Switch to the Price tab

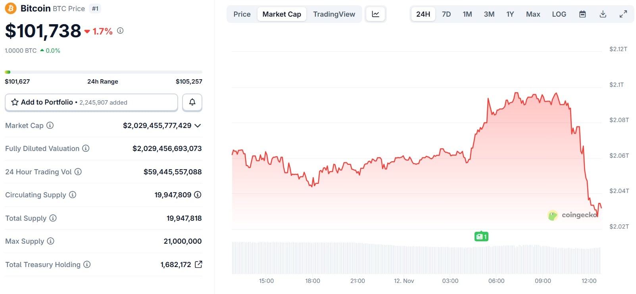242,14
